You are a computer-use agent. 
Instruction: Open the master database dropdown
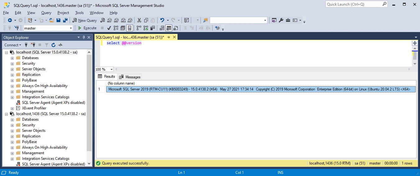tap(71, 28)
